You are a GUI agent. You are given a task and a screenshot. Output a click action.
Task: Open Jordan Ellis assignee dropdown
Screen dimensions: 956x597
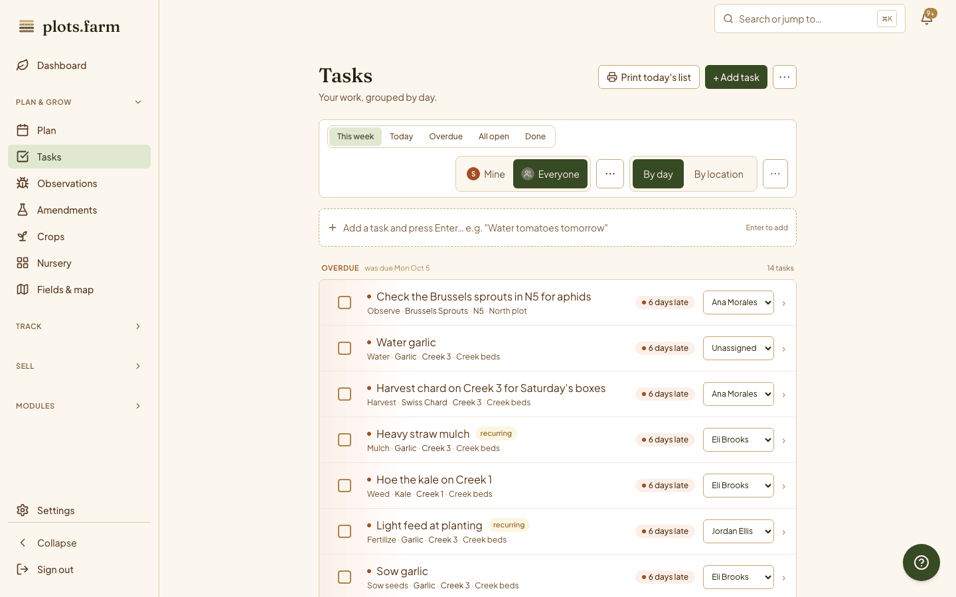click(738, 531)
